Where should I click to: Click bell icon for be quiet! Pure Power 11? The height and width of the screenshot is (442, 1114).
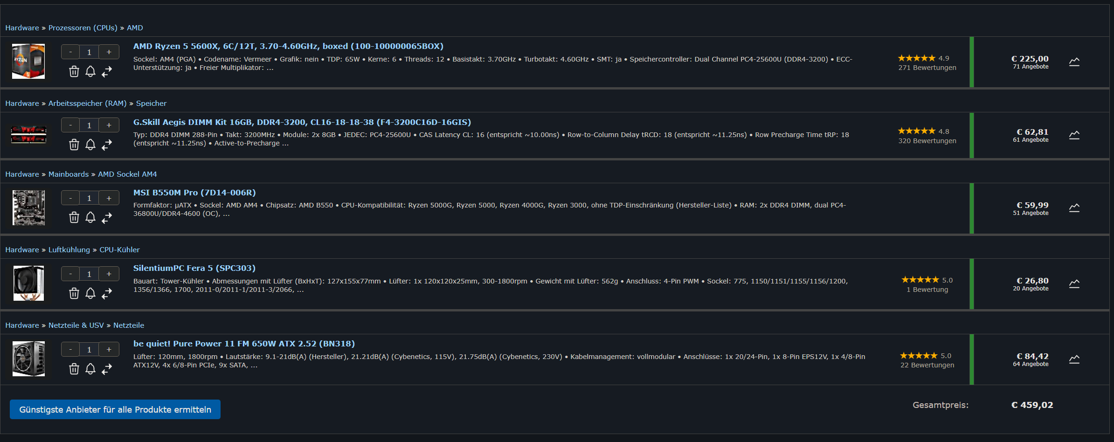pyautogui.click(x=90, y=369)
